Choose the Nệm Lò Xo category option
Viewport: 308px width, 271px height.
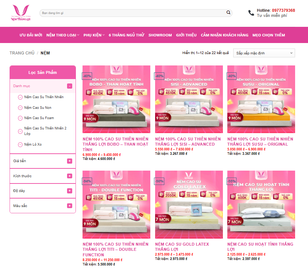click(33, 145)
